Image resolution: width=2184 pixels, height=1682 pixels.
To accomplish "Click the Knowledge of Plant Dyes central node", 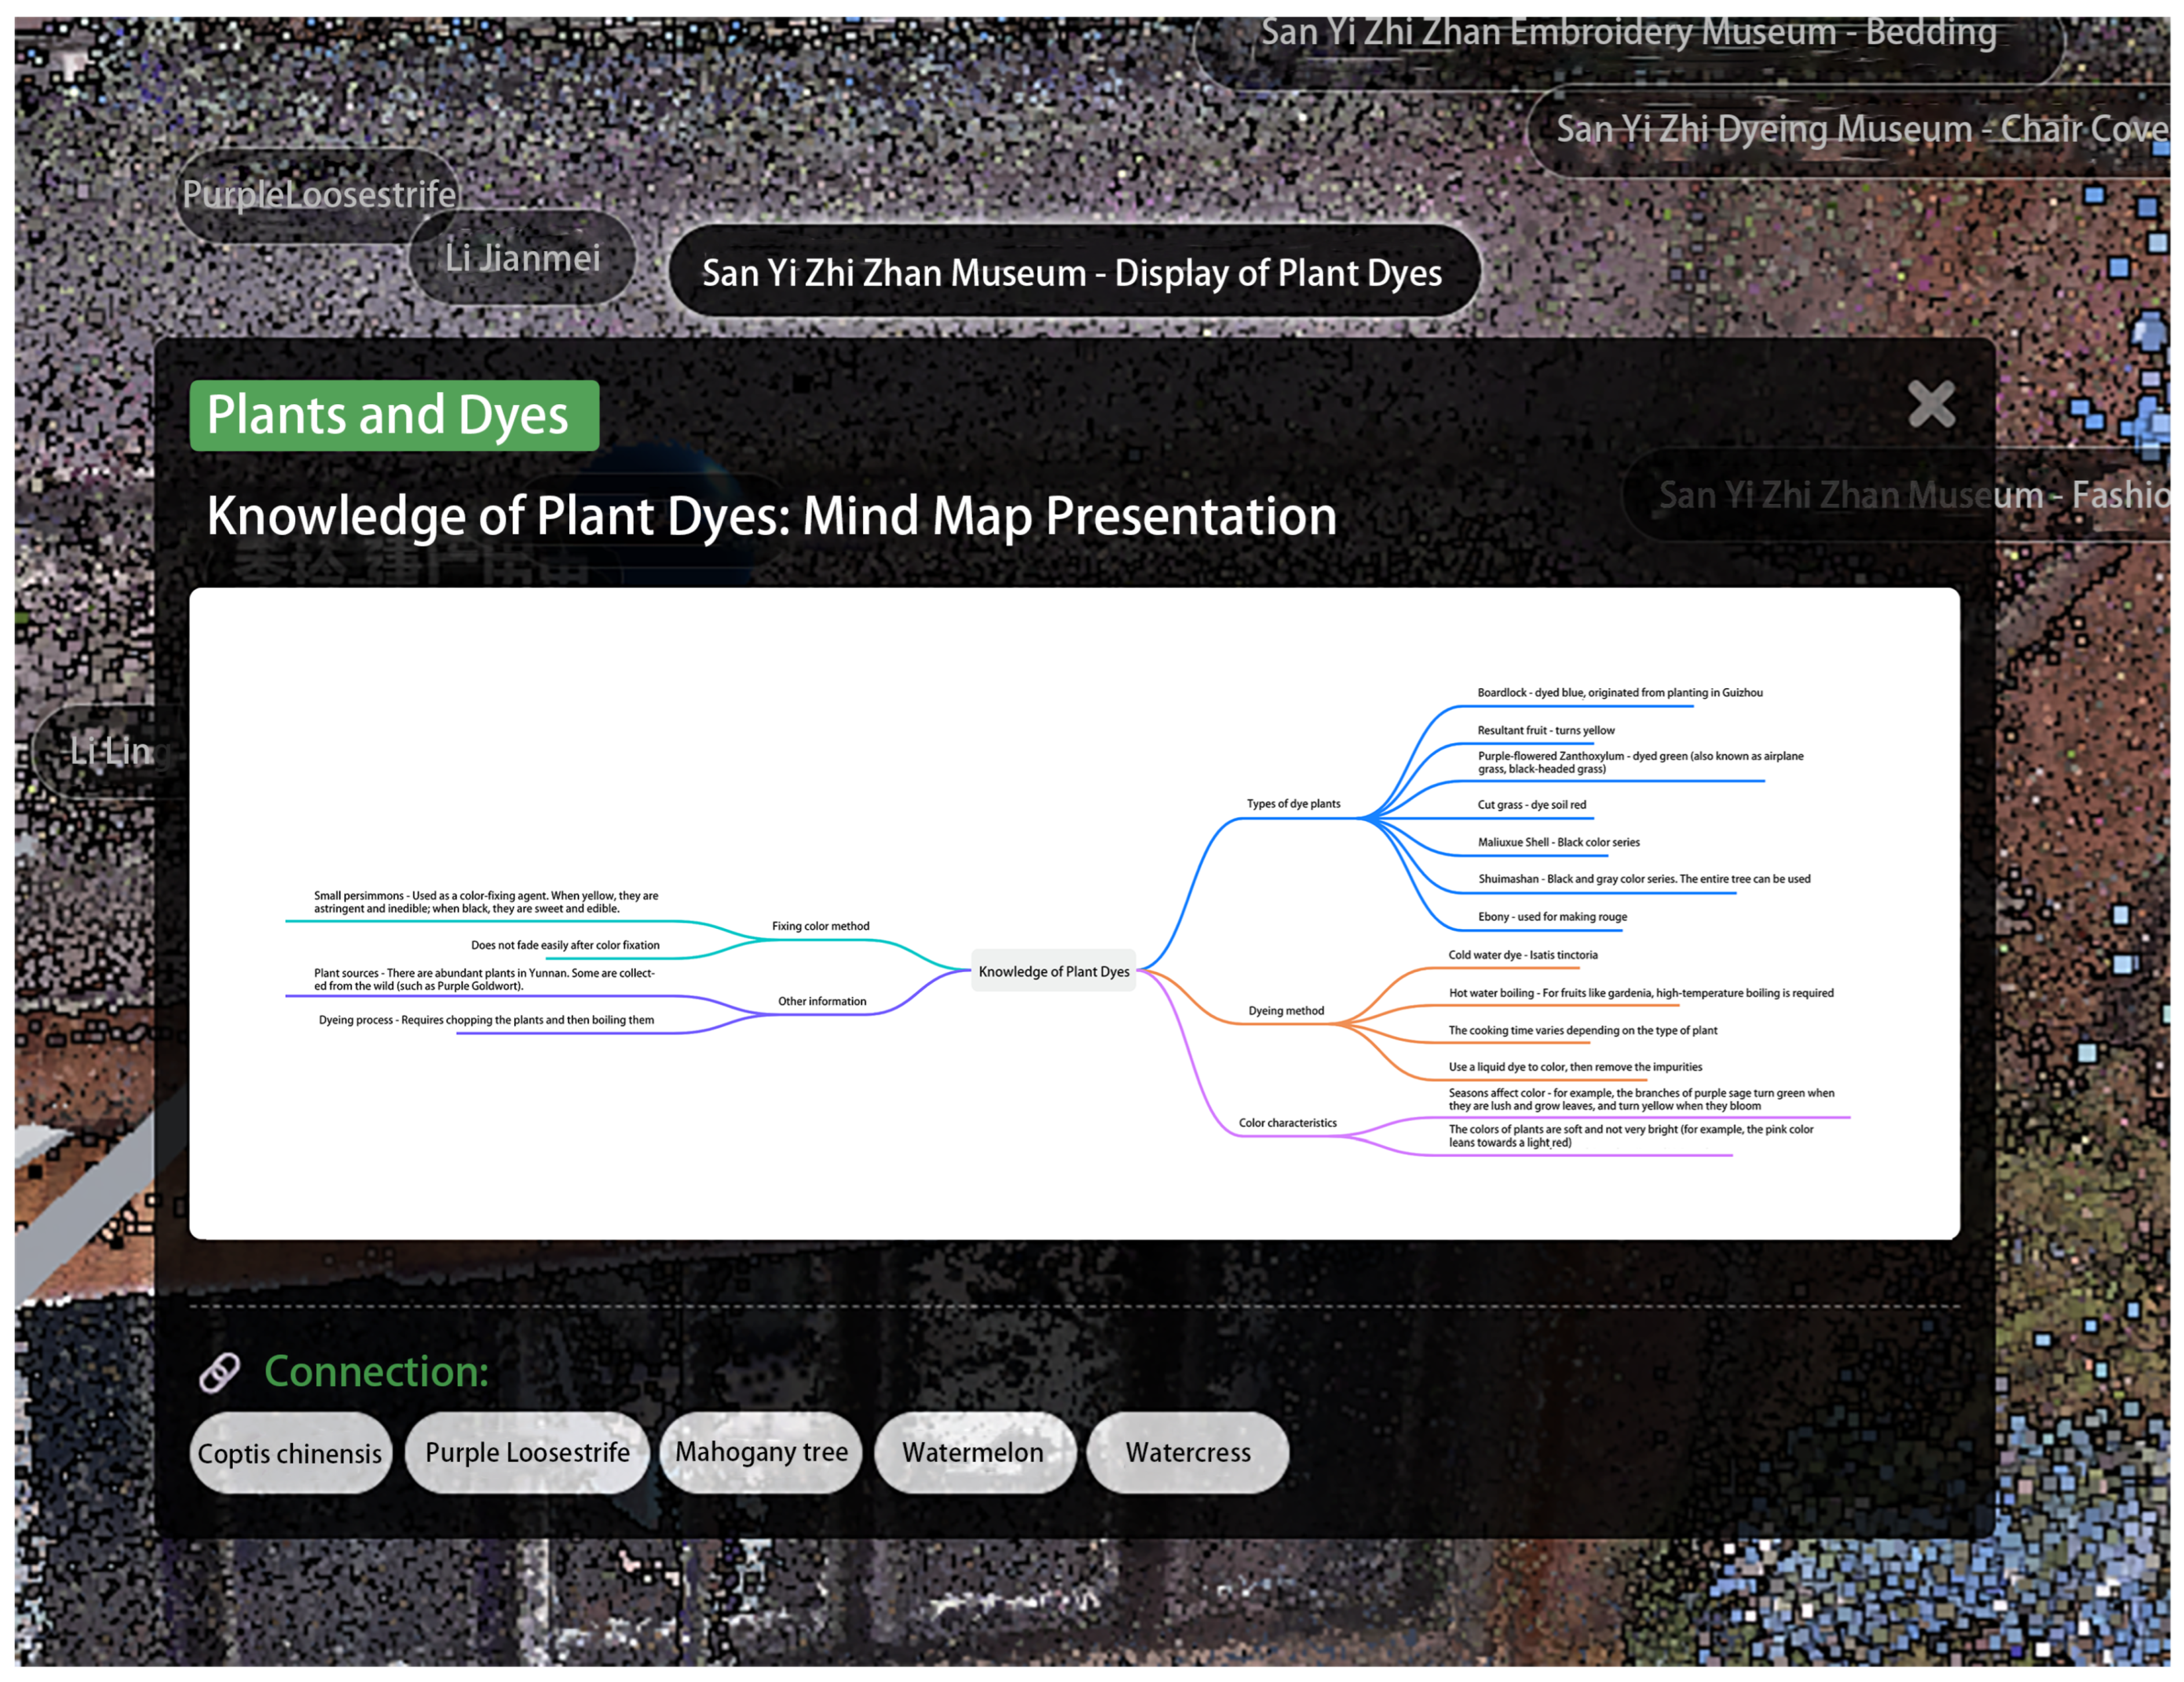I will point(1054,971).
